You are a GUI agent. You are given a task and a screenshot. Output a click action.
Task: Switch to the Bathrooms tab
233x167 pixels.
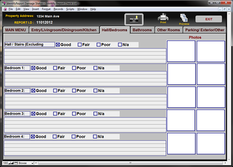tap(142, 30)
